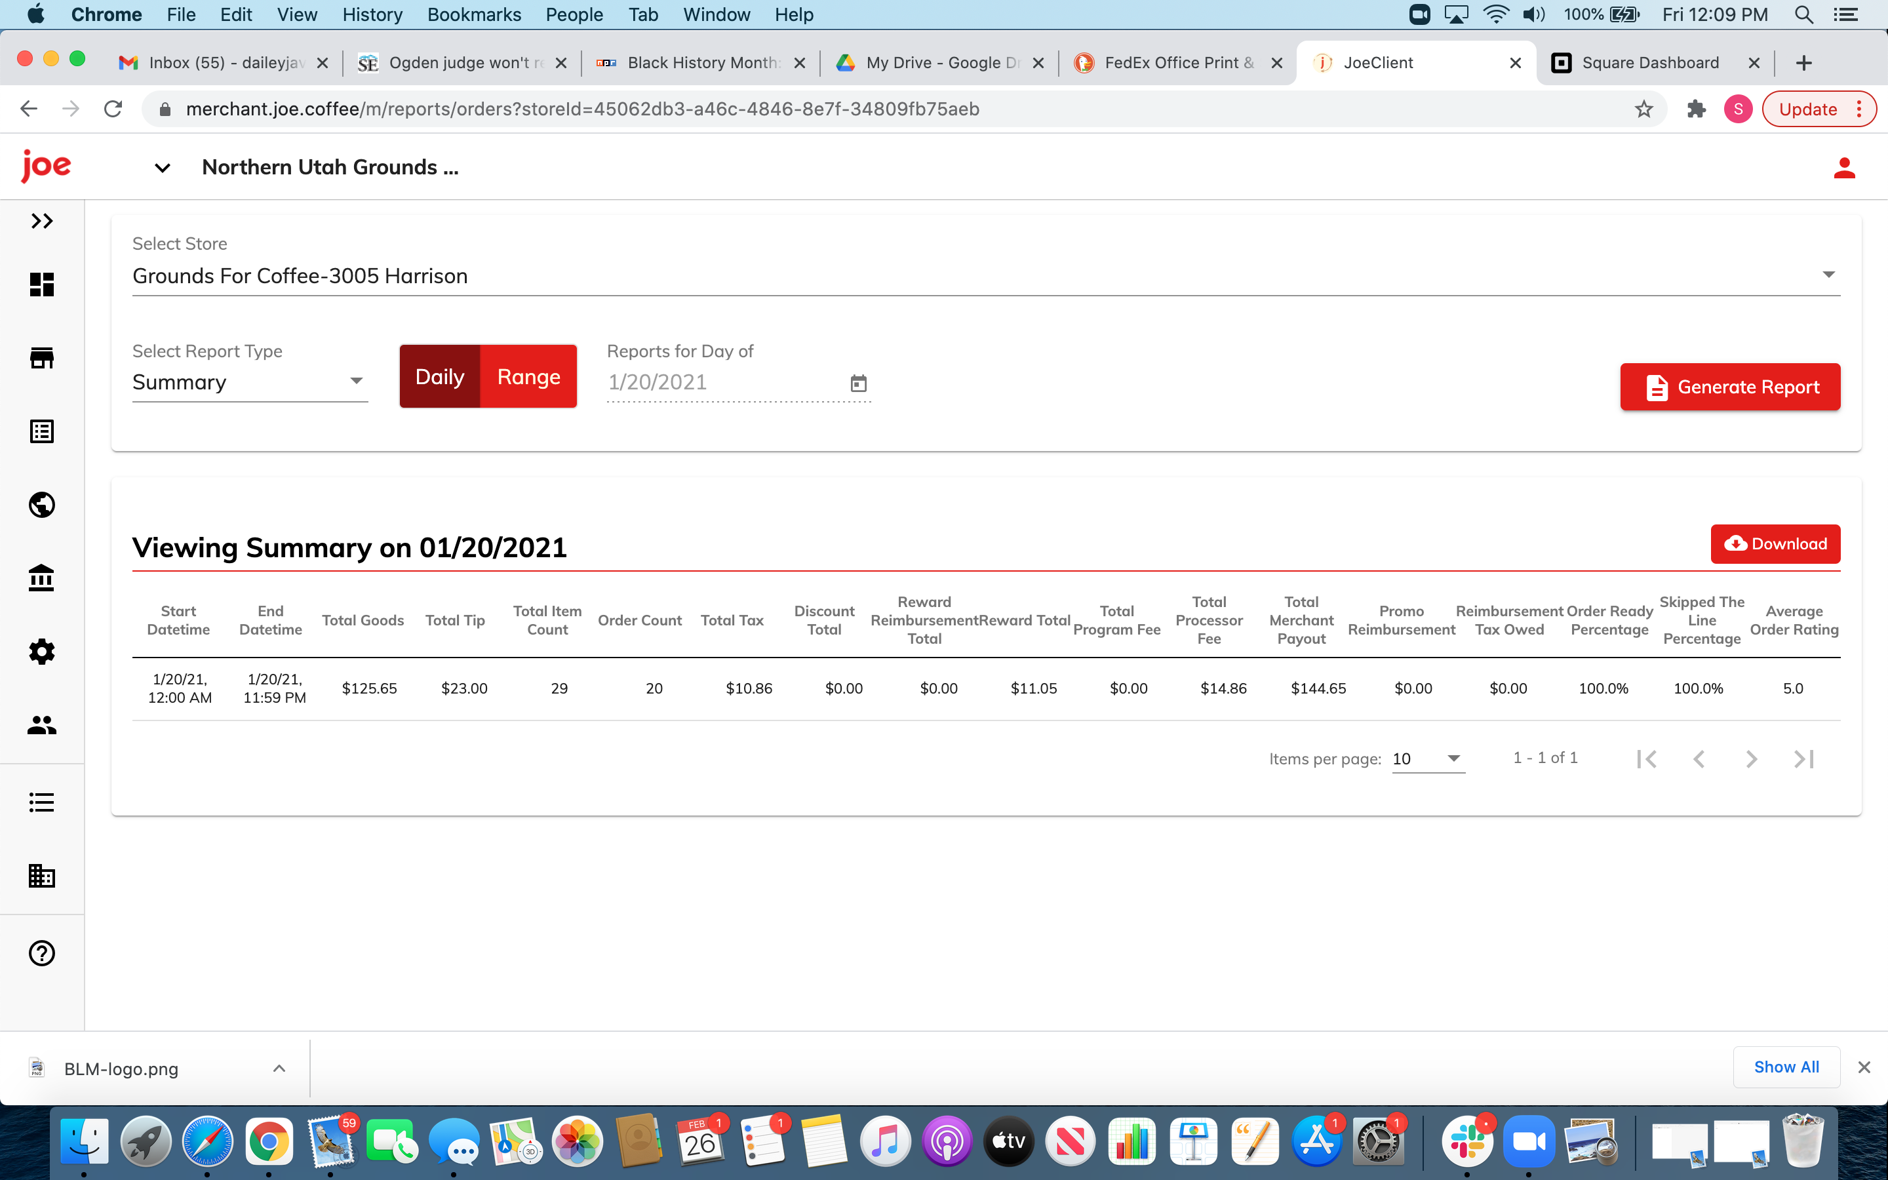Image resolution: width=1888 pixels, height=1180 pixels.
Task: Select the Range report toggle
Action: pos(529,376)
